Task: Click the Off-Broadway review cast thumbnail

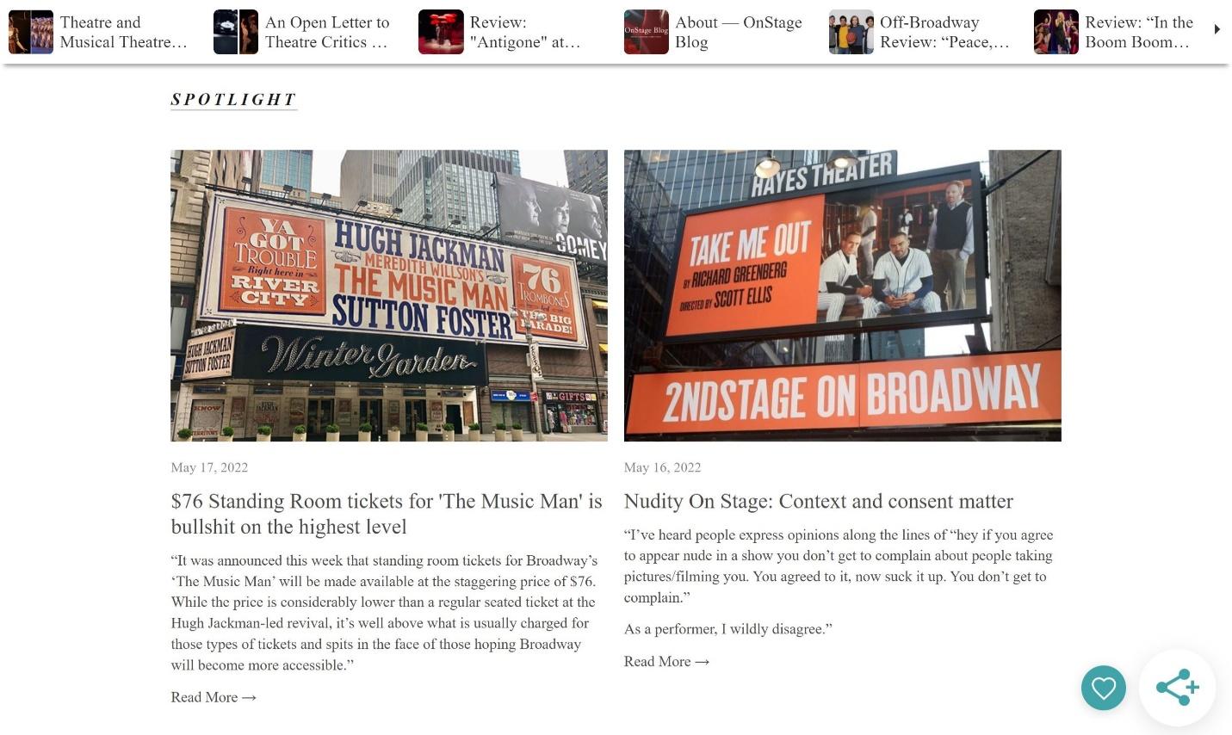Action: (x=851, y=32)
